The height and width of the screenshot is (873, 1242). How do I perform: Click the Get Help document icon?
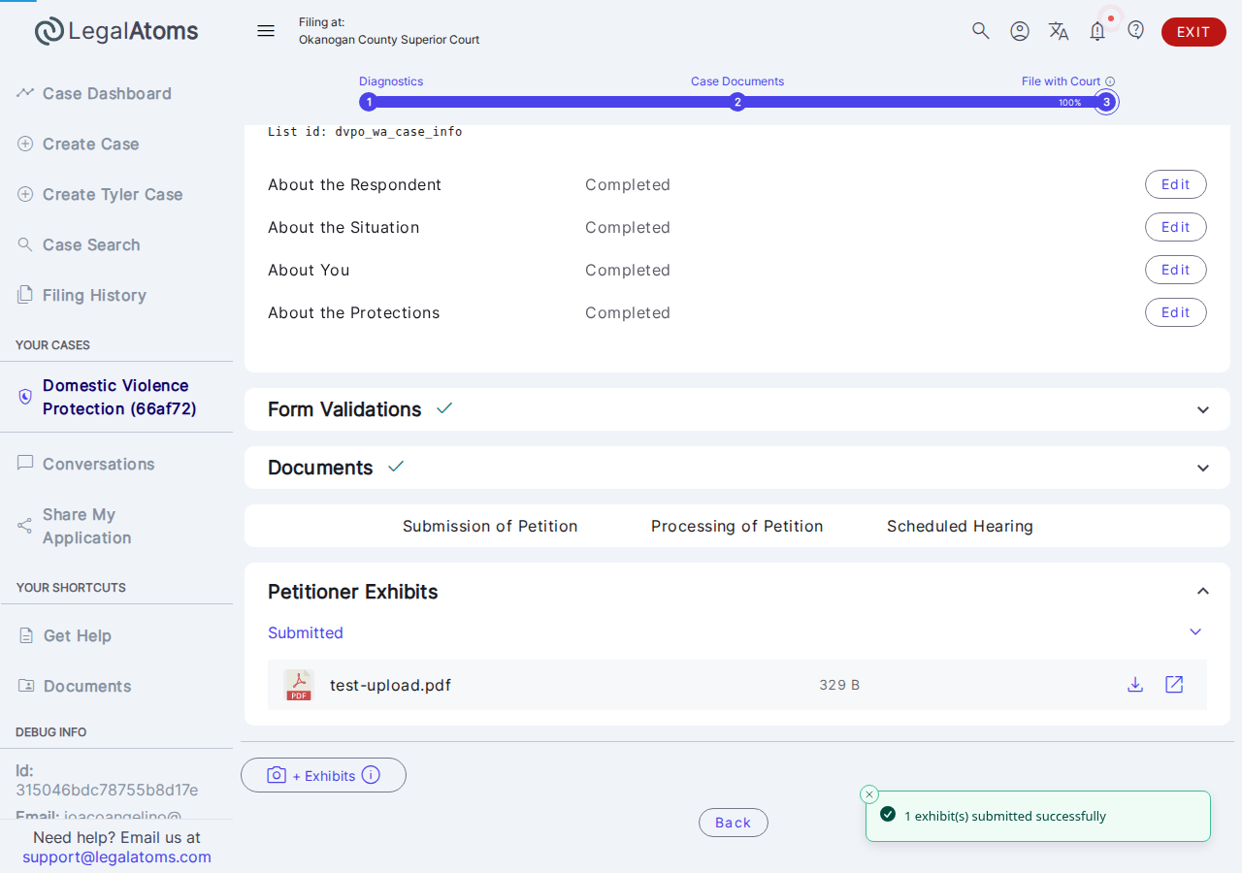(x=26, y=635)
